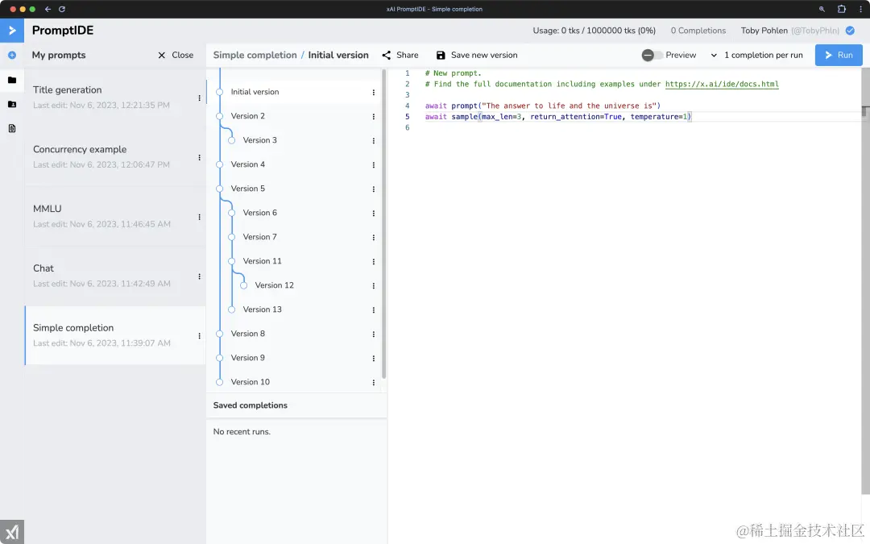Open the files document sidebar icon

[11, 128]
